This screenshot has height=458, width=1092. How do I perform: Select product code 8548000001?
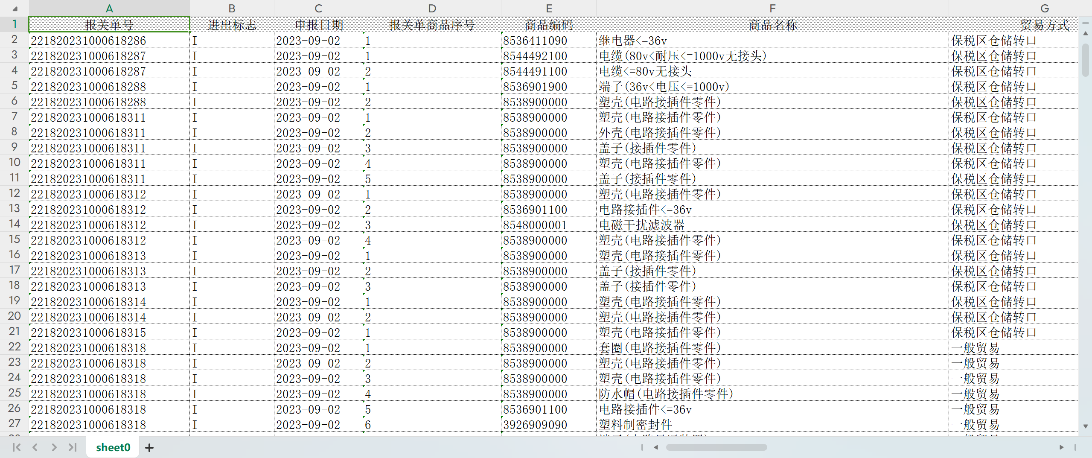pyautogui.click(x=549, y=225)
